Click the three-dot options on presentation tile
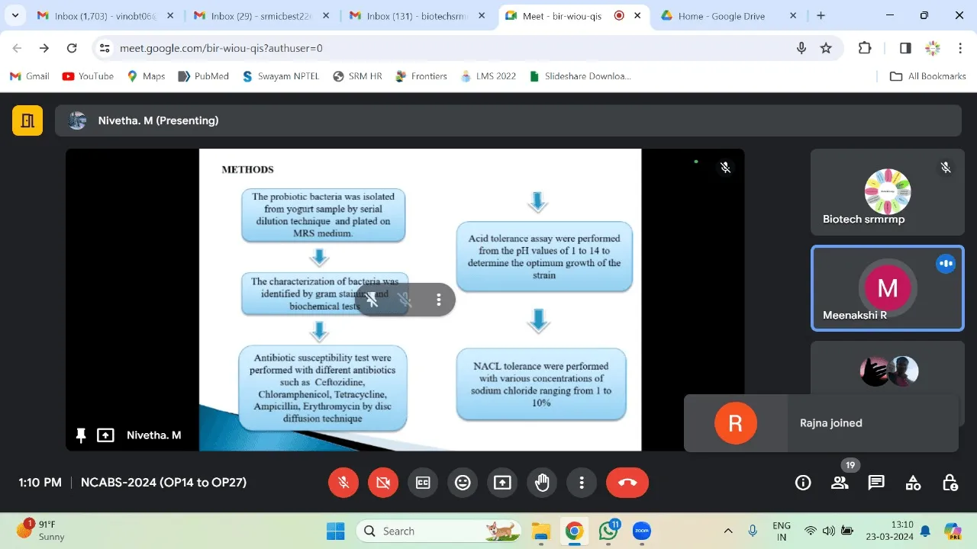This screenshot has width=977, height=549. 439,300
